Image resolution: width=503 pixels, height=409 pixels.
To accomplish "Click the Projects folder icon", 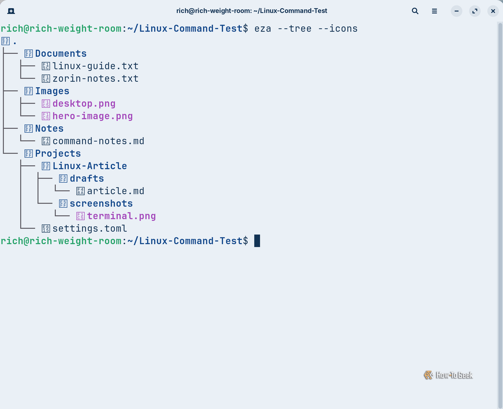I will 29,154.
